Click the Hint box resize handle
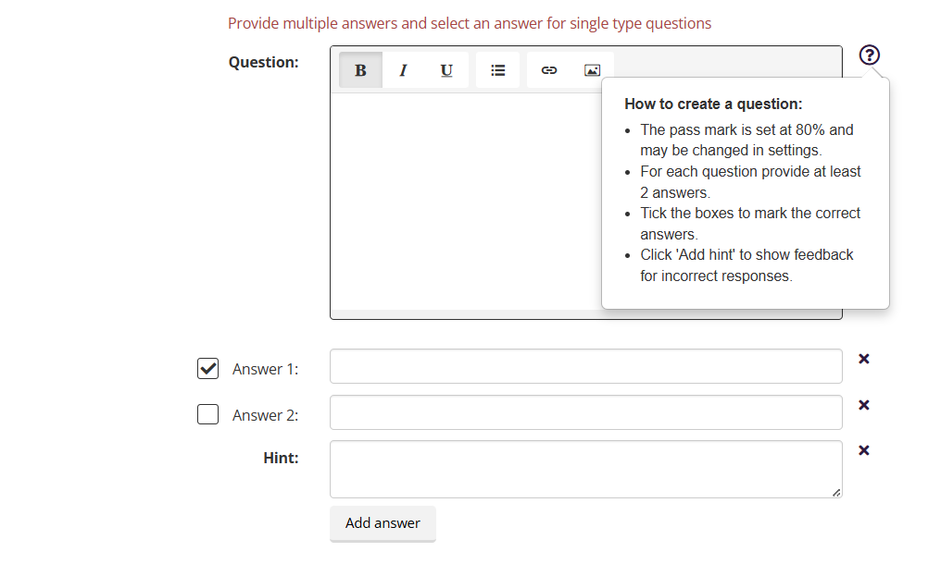Image resolution: width=941 pixels, height=564 pixels. [x=836, y=493]
